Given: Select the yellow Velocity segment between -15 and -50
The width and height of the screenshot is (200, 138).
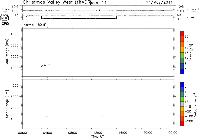Looking at the screenshot, I should [x=182, y=109].
